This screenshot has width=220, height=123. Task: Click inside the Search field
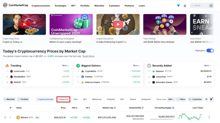pyautogui.click(x=202, y=6)
